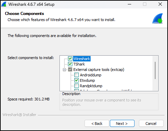
Task: Close the Wireshark Setup window
Action: pyautogui.click(x=160, y=4)
